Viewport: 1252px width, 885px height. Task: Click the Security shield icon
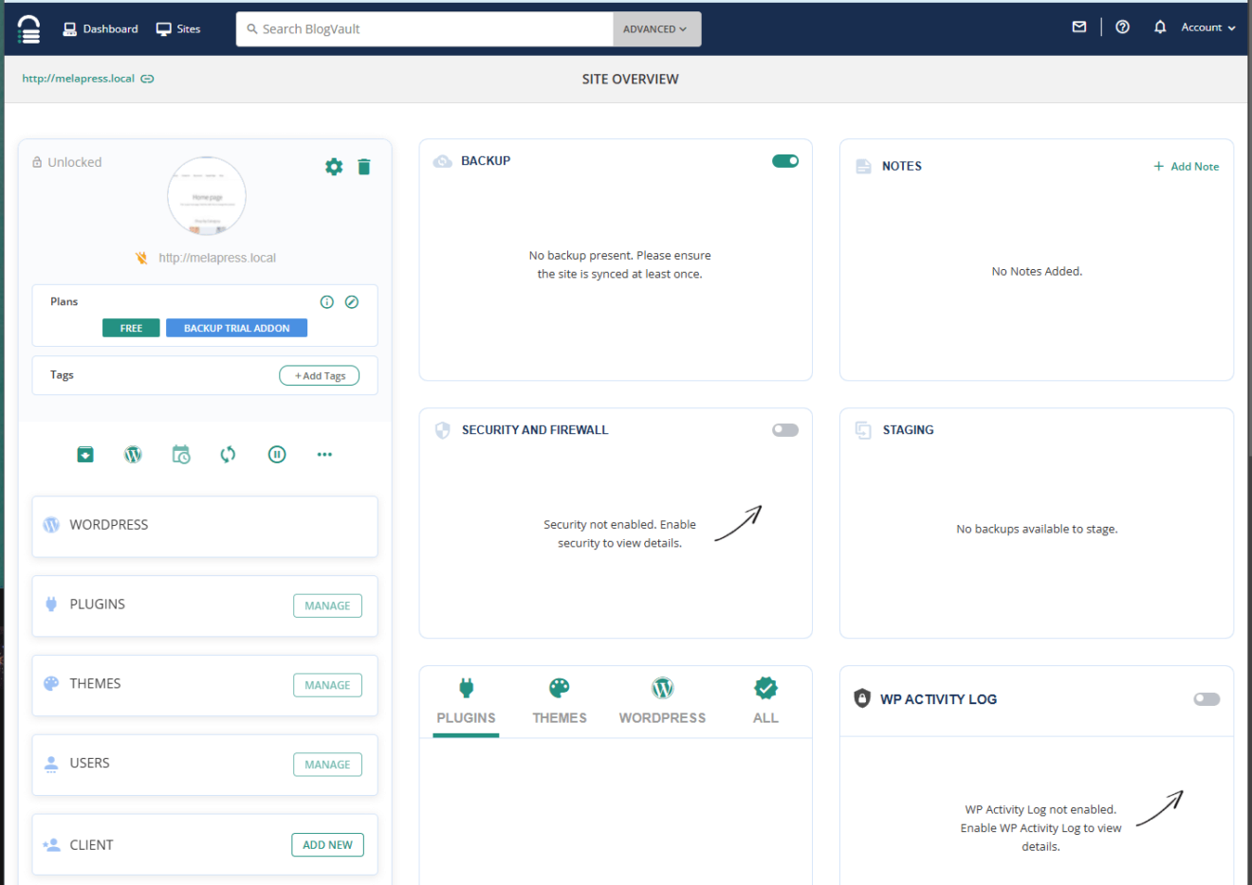(443, 430)
